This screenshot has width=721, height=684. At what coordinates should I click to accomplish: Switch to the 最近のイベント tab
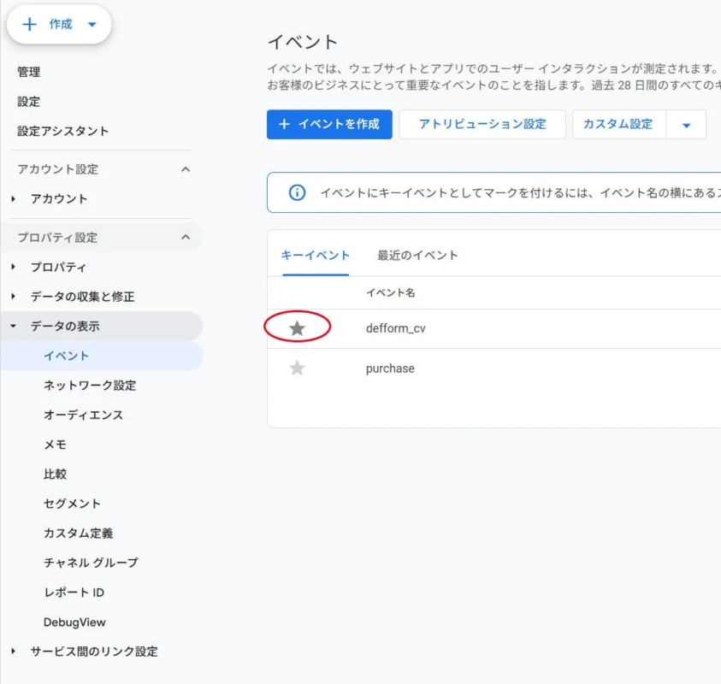pos(417,255)
